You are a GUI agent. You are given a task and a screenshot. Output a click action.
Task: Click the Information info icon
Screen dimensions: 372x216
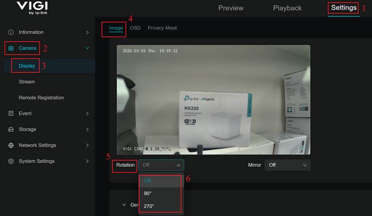(x=11, y=32)
